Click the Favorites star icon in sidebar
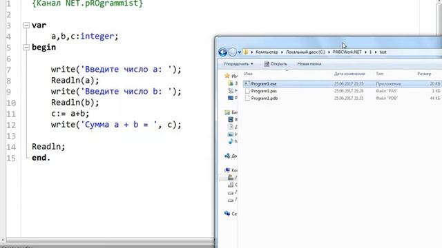 pyautogui.click(x=227, y=76)
